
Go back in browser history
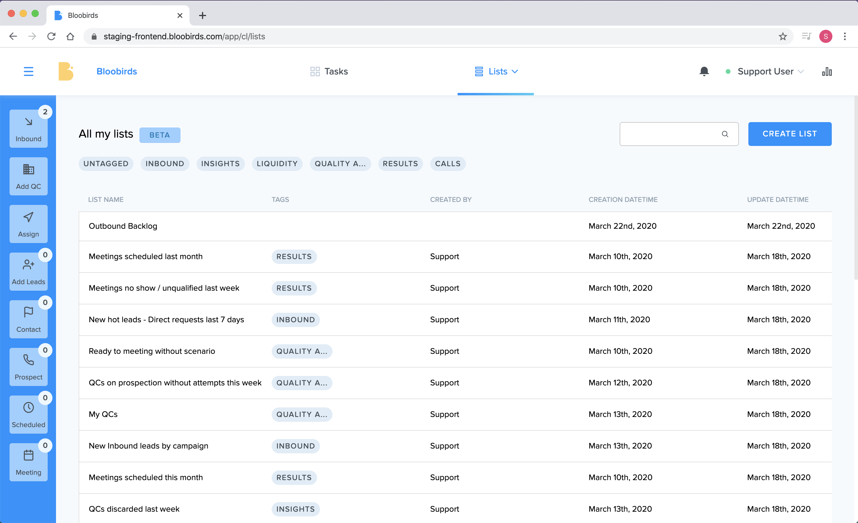[x=13, y=36]
